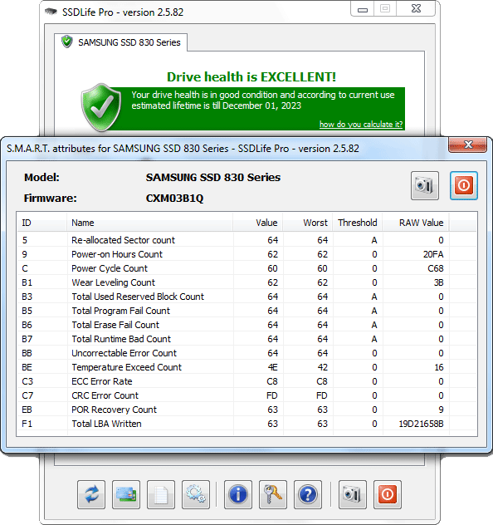Click the Threshold column header
The width and height of the screenshot is (493, 525).
tap(358, 223)
